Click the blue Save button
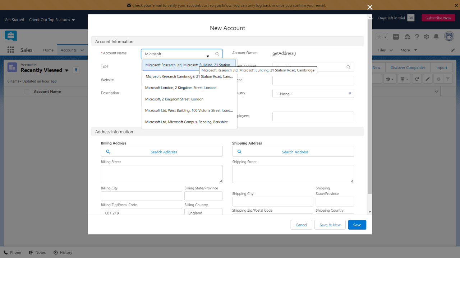Screen dimensions: 460x287 pos(357,225)
